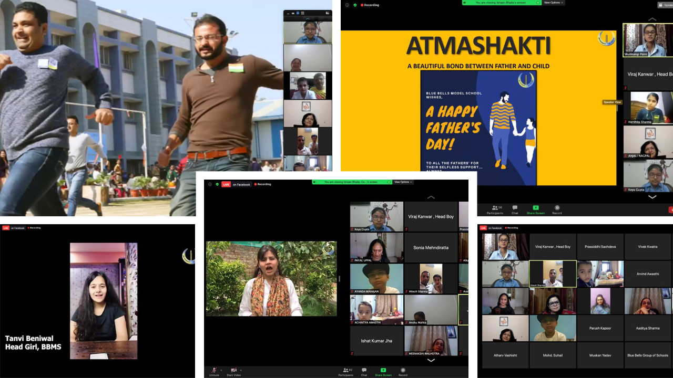Open View Options in woman-speaking Zoom window
Image resolution: width=673 pixels, height=378 pixels.
tap(403, 182)
